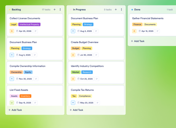
Task: Open the In Progress column options menu
Action: [121, 9]
